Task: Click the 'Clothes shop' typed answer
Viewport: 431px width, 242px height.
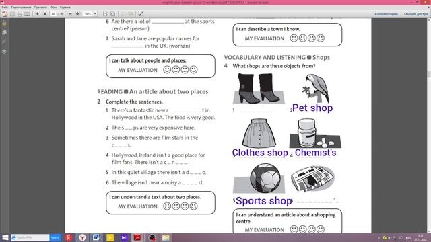Action: [260, 153]
